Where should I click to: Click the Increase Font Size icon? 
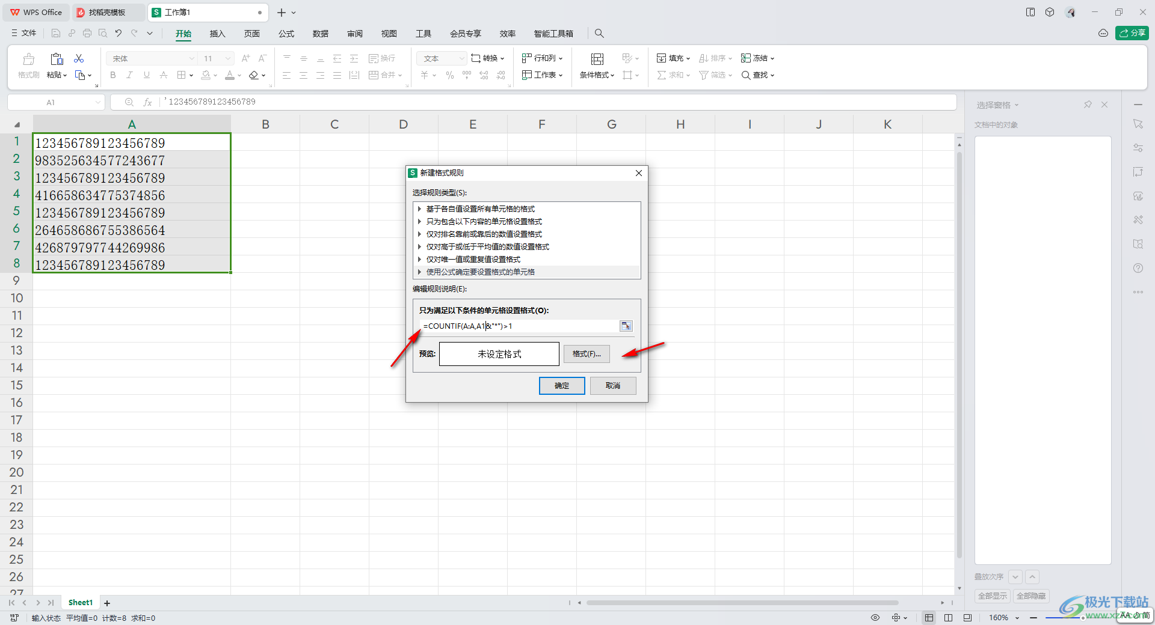pos(245,58)
